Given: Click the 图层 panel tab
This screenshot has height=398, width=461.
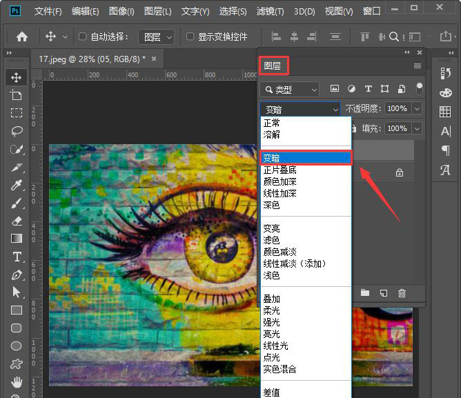Looking at the screenshot, I should [x=272, y=66].
